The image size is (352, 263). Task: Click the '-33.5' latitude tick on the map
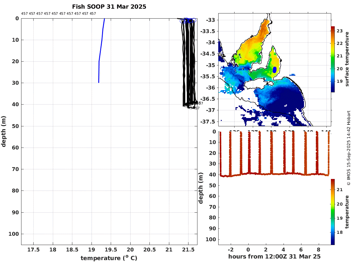(x=208, y=31)
